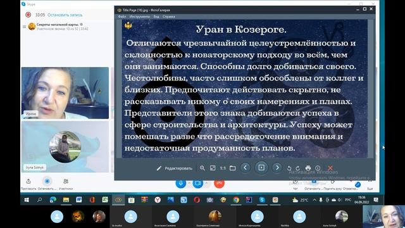End the Skype call
405x228 pixels.
(220, 184)
